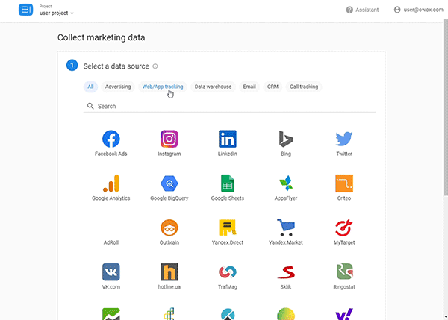The image size is (448, 320).
Task: Select the Sklik icon
Action: (286, 272)
